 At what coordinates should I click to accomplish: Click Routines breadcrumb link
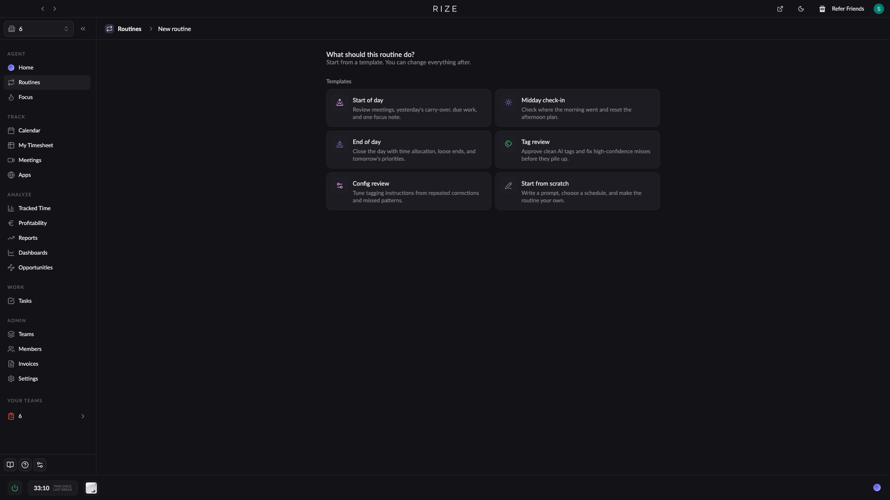click(x=129, y=29)
